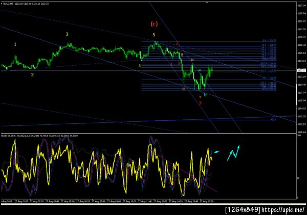Click the chart shift triangle marker at top

(207, 3)
